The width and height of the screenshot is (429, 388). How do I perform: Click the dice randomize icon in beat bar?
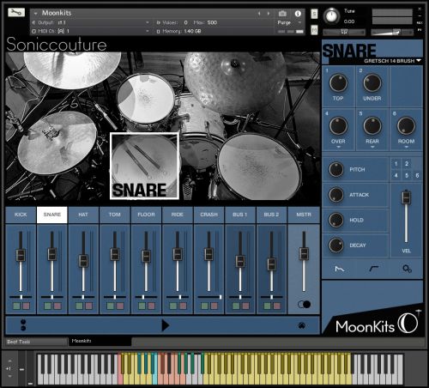coord(302,325)
